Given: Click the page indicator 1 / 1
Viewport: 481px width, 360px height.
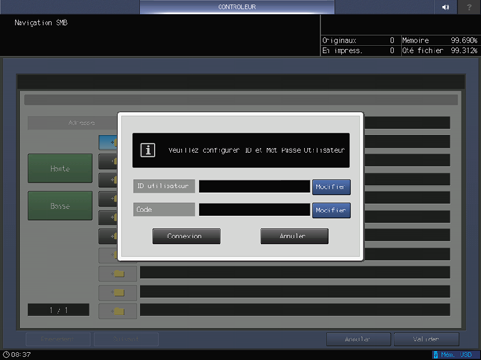Looking at the screenshot, I should tap(59, 310).
